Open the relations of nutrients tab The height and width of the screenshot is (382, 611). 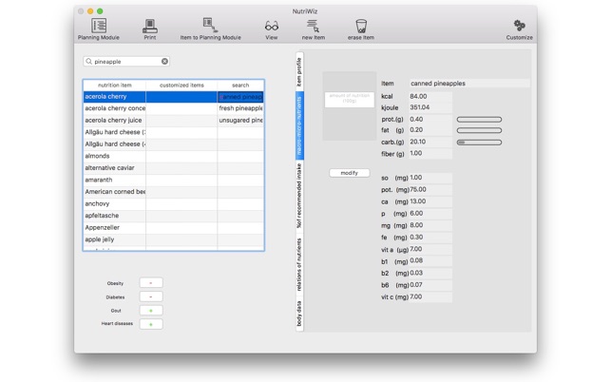coord(299,264)
